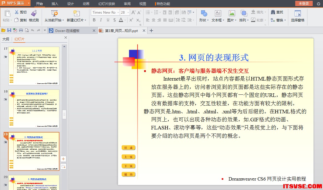Toggle Italic formatting
323x190 pixels.
point(101,20)
